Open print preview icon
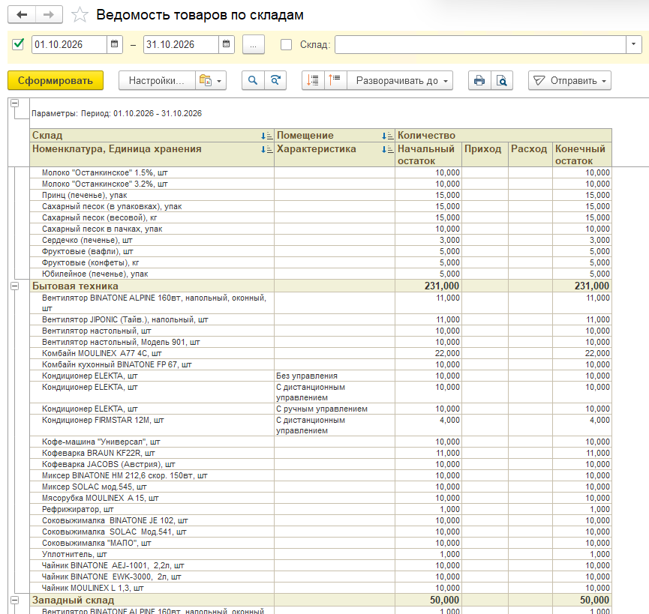 coord(502,80)
